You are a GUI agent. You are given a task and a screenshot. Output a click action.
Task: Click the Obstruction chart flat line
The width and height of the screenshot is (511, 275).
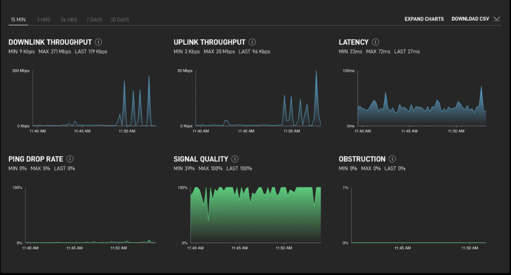(418, 243)
